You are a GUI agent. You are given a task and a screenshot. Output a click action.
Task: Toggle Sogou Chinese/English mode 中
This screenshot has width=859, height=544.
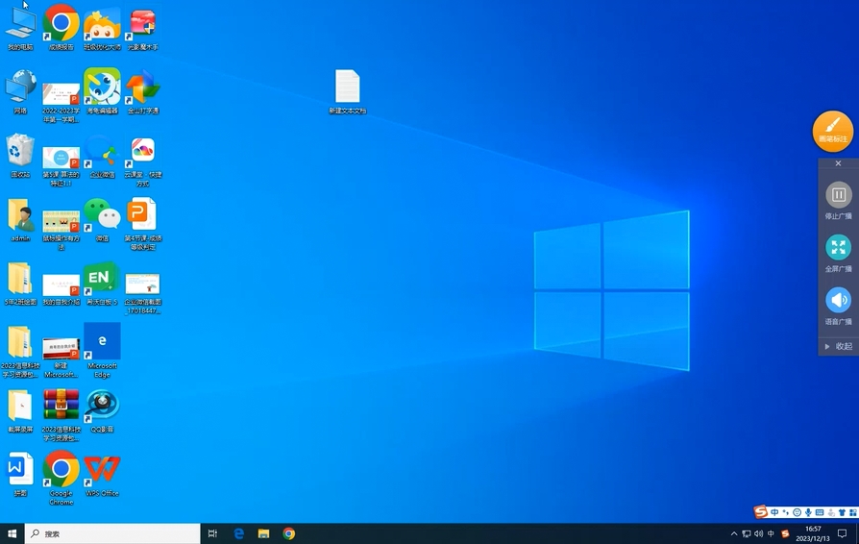tap(774, 513)
